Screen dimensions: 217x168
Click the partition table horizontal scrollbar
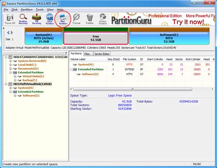pos(132,89)
